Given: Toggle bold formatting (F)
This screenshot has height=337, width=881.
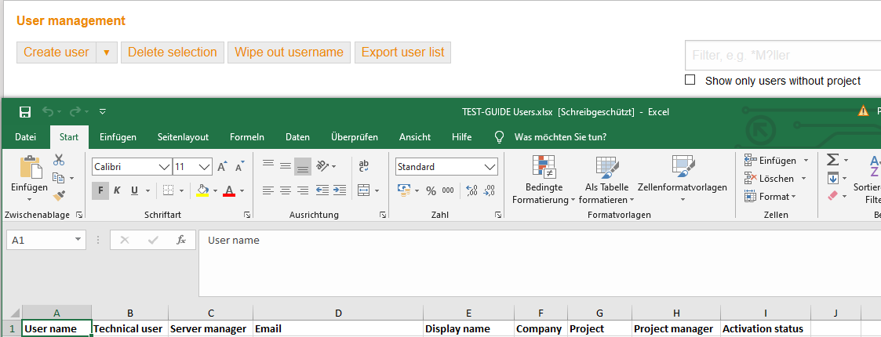Looking at the screenshot, I should 100,191.
